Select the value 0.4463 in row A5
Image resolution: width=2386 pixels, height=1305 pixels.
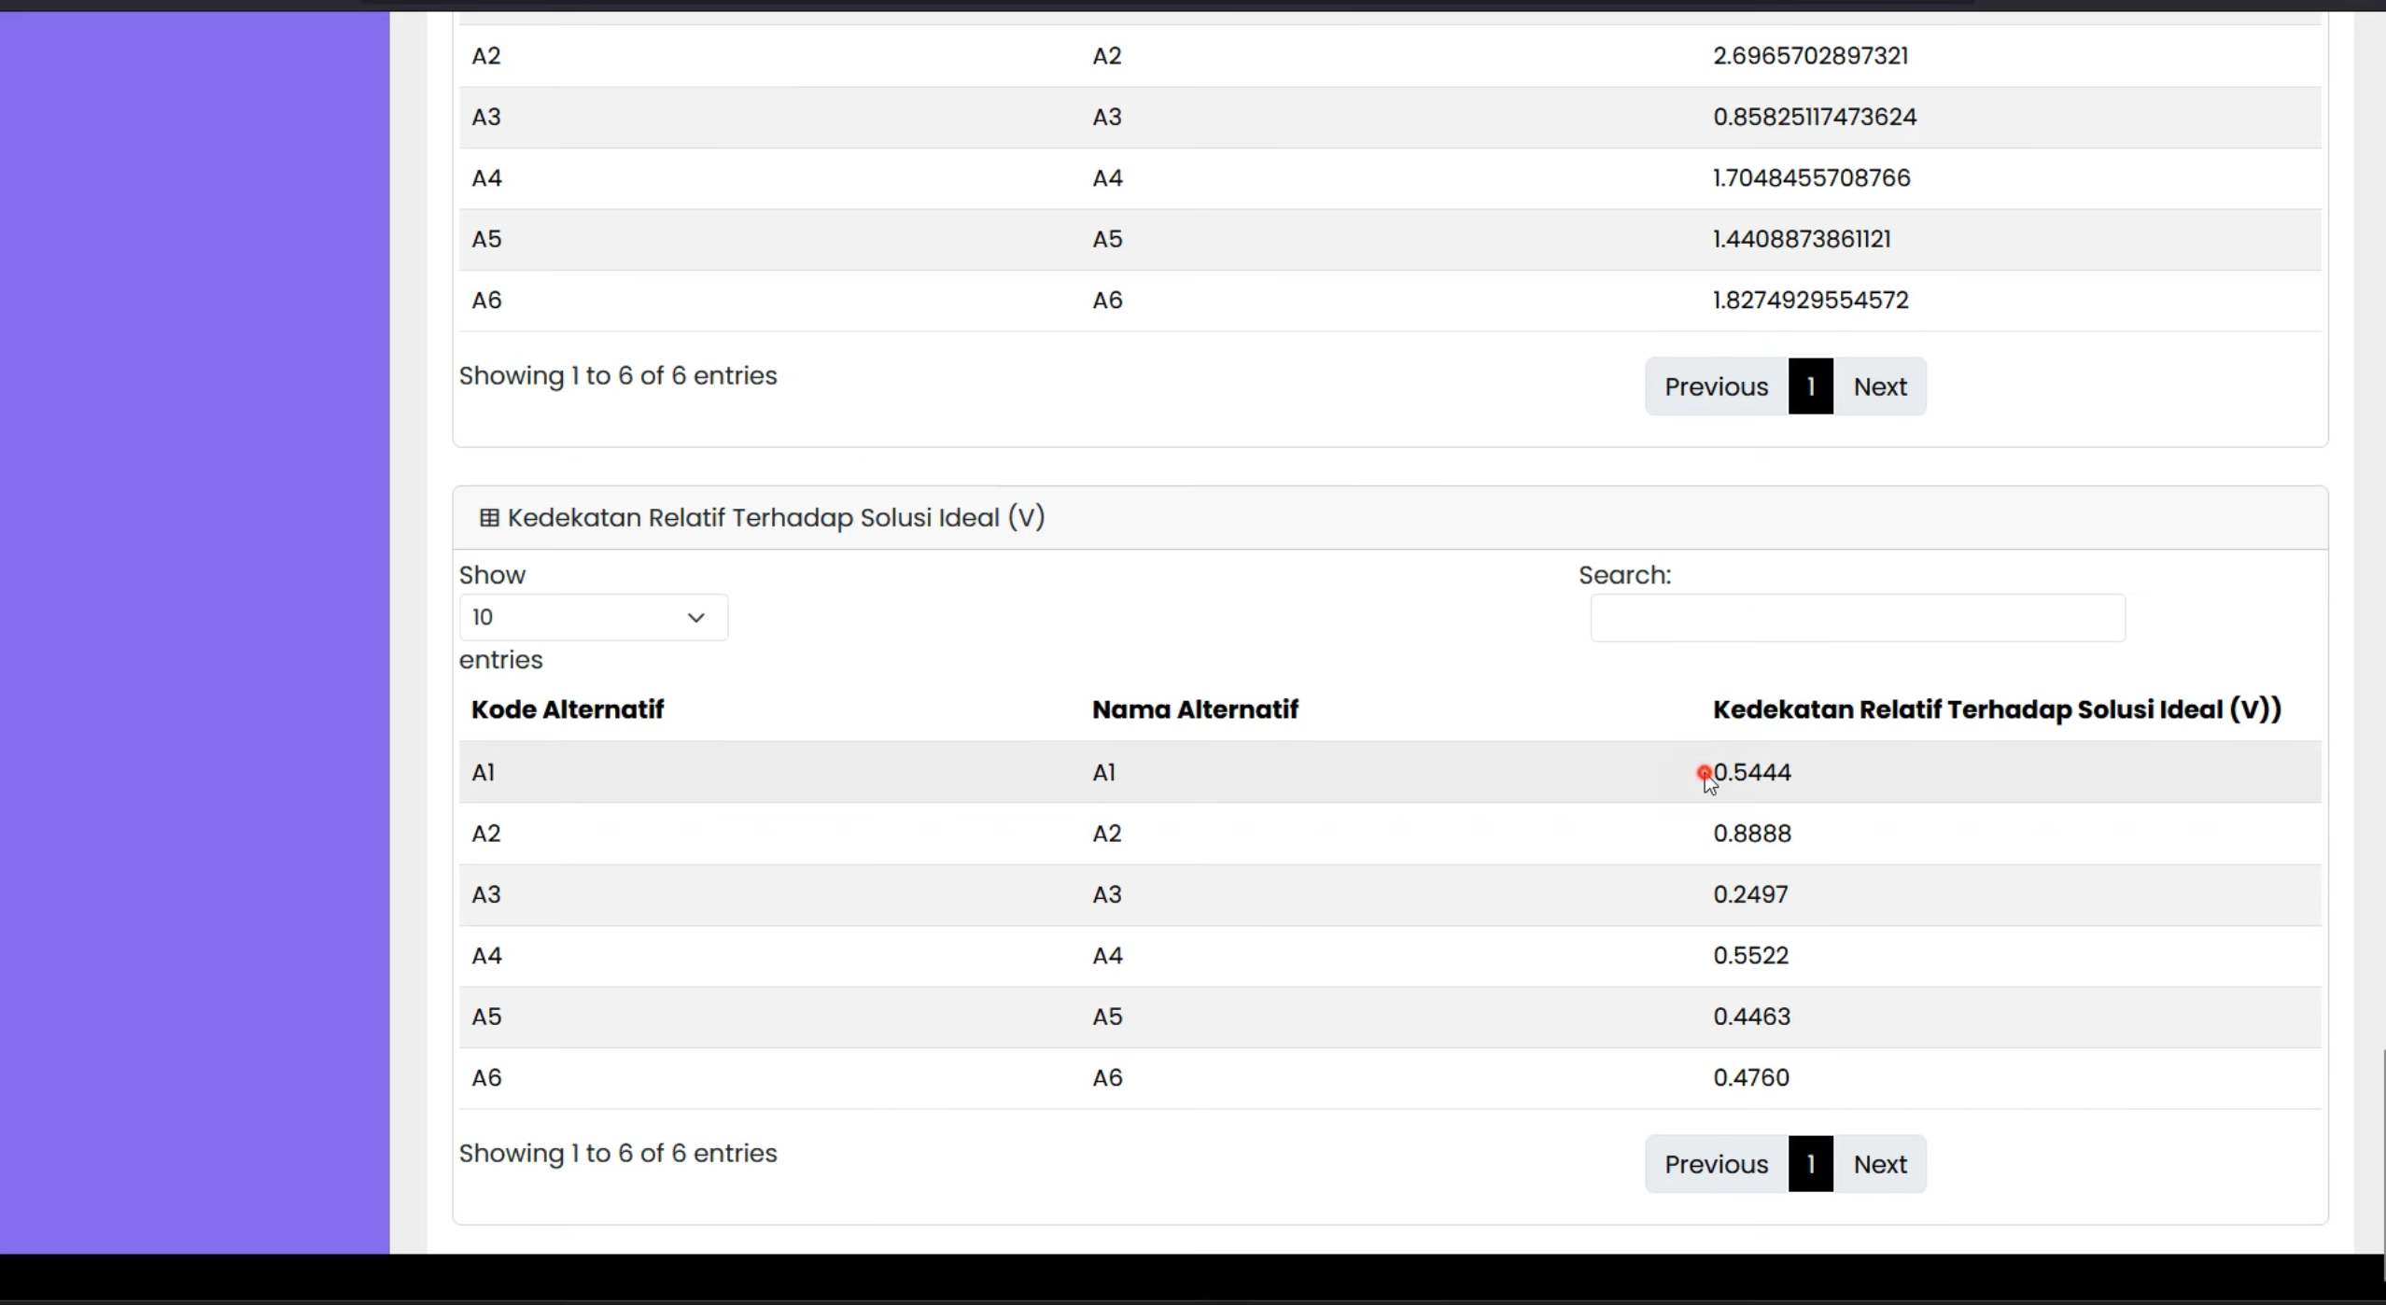coord(1752,1016)
